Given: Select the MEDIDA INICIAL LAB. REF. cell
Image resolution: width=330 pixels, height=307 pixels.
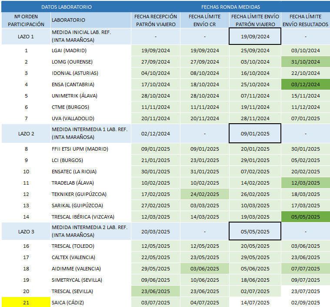Looking at the screenshot, I should coord(91,37).
